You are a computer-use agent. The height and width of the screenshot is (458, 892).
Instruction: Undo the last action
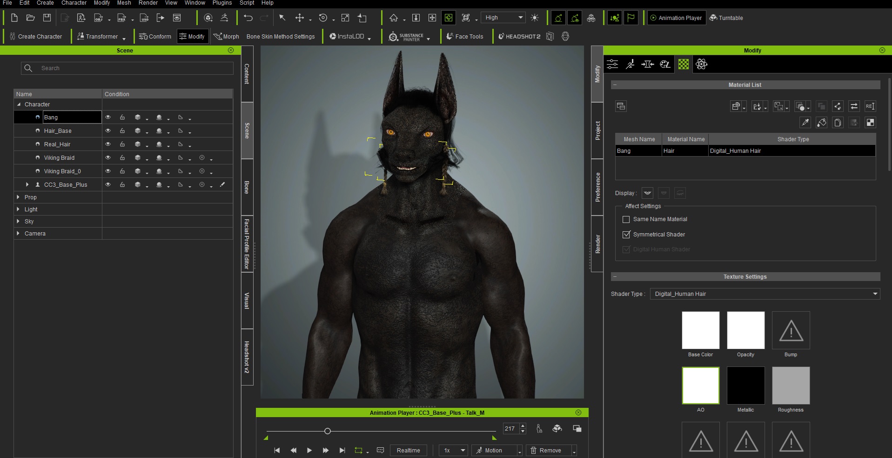(x=248, y=18)
